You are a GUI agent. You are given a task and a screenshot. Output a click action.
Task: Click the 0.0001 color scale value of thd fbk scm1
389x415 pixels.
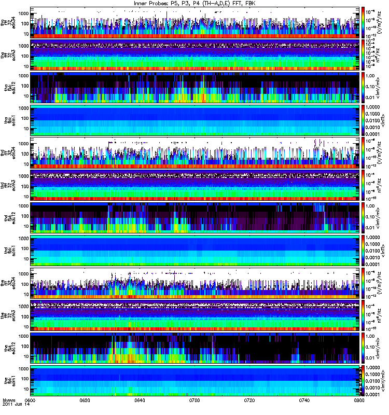(x=372, y=264)
